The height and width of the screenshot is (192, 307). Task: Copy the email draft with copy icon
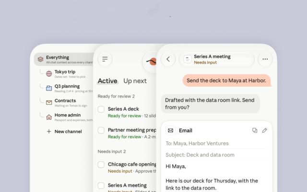pyautogui.click(x=255, y=130)
